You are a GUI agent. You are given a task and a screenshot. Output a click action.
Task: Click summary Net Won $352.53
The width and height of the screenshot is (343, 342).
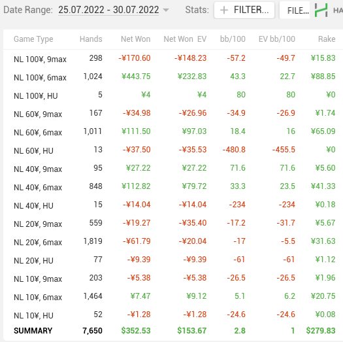click(136, 331)
